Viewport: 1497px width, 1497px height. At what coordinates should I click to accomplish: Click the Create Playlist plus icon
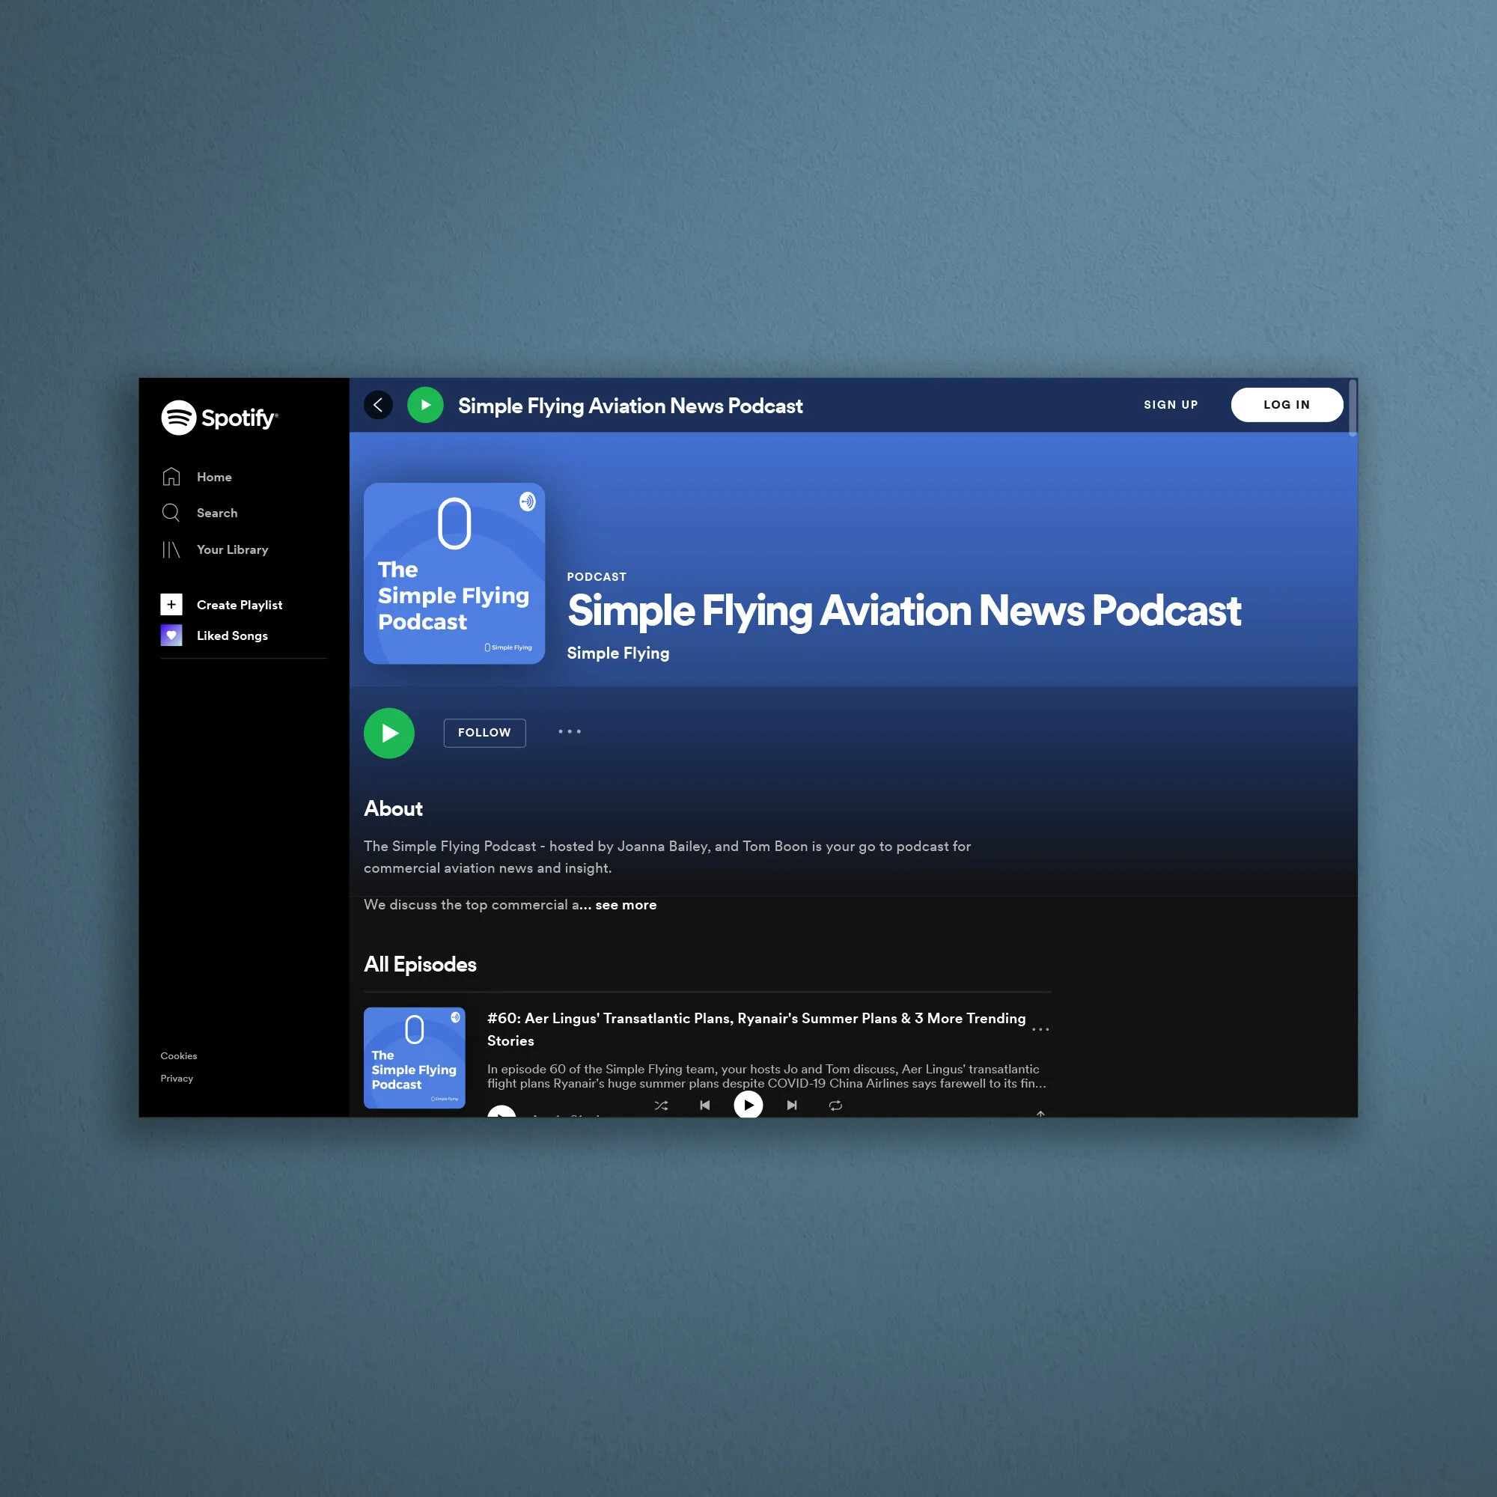click(171, 604)
